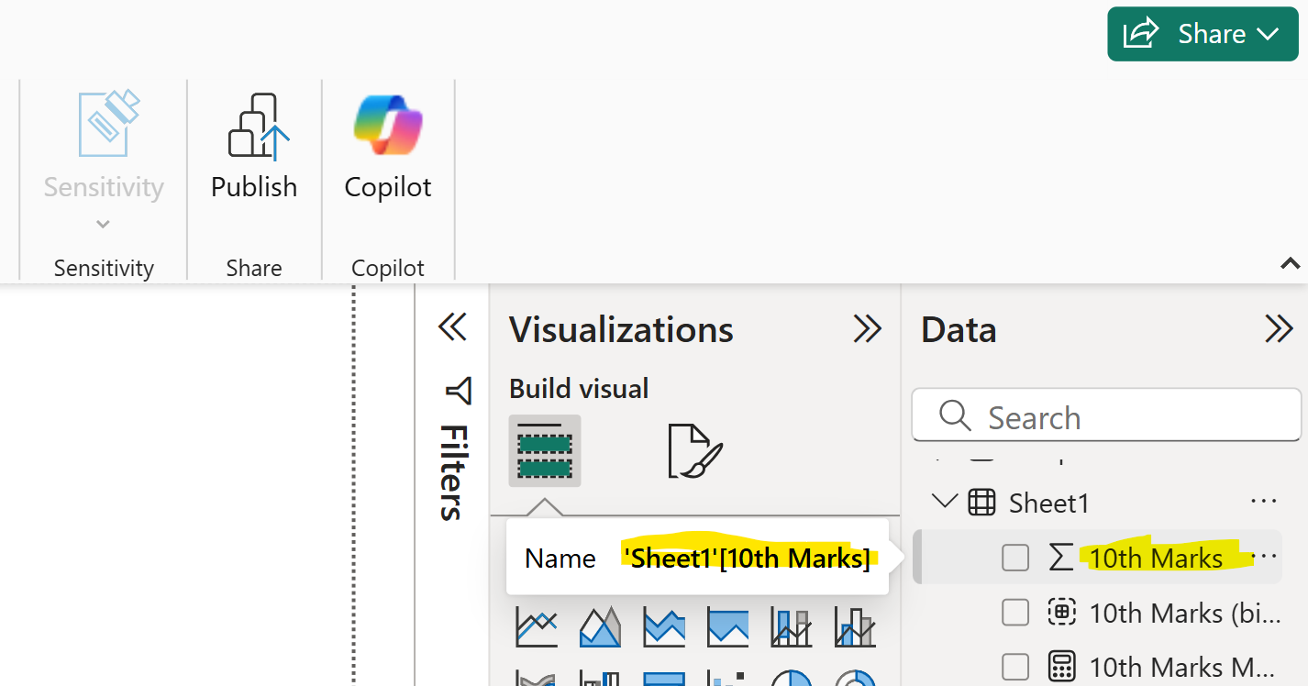The height and width of the screenshot is (686, 1308).
Task: Switch to the Format visual tab
Action: point(695,450)
